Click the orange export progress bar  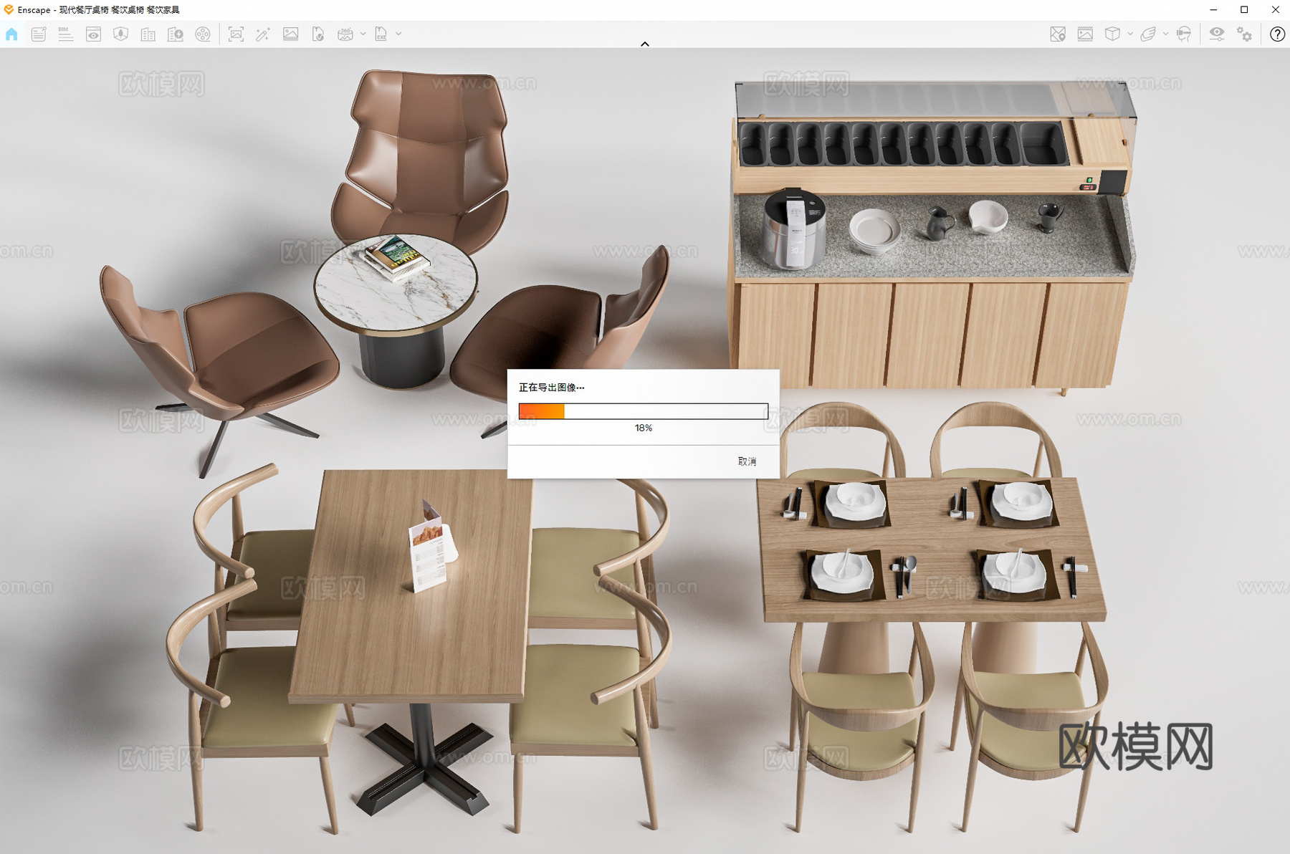tap(644, 411)
